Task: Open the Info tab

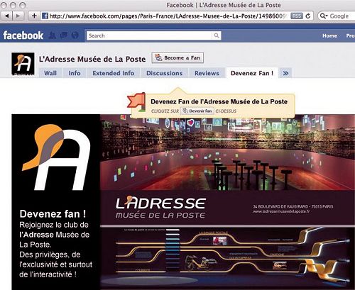Action: [x=75, y=73]
